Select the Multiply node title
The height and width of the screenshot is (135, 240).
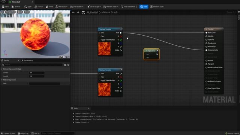150,51
